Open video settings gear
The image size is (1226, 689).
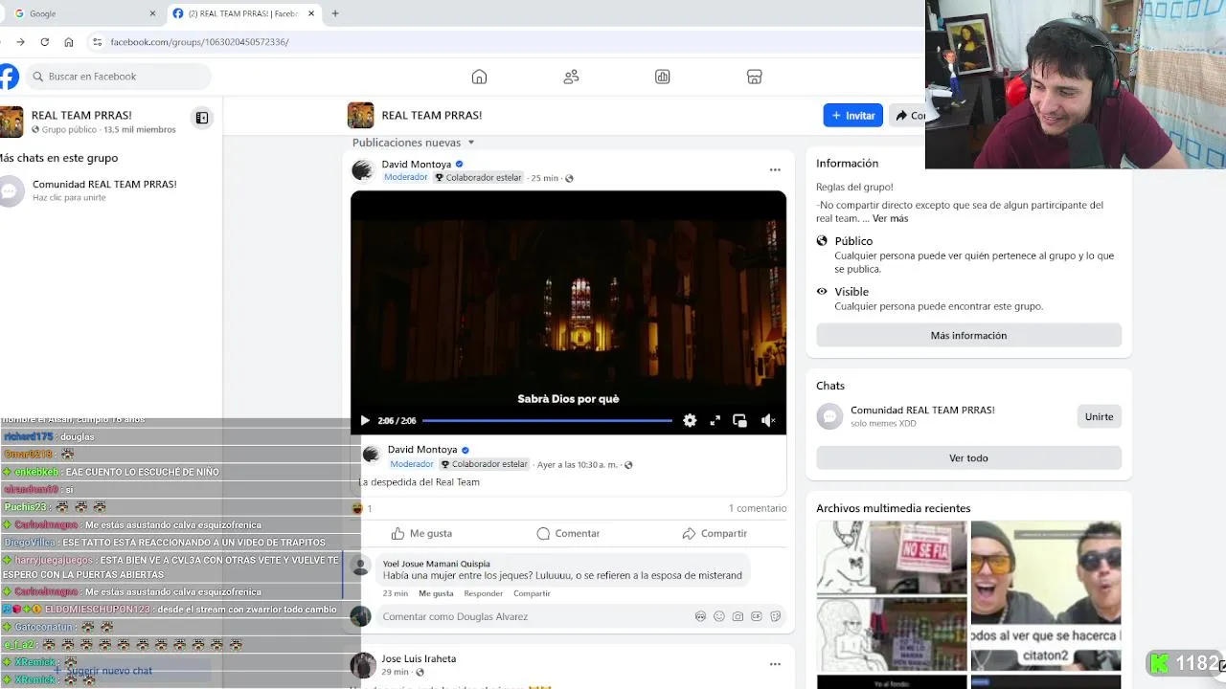[x=690, y=420]
